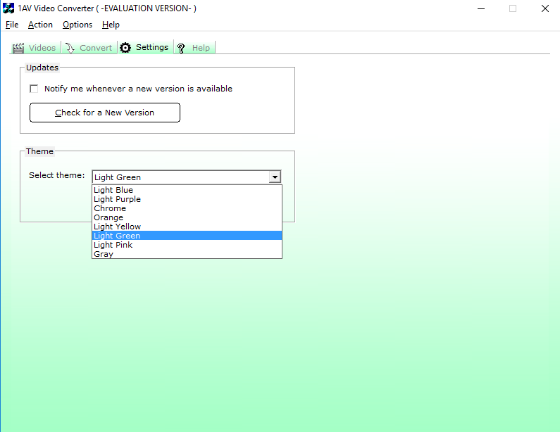Choose the Gray theme option
The image size is (560, 432).
(x=187, y=254)
